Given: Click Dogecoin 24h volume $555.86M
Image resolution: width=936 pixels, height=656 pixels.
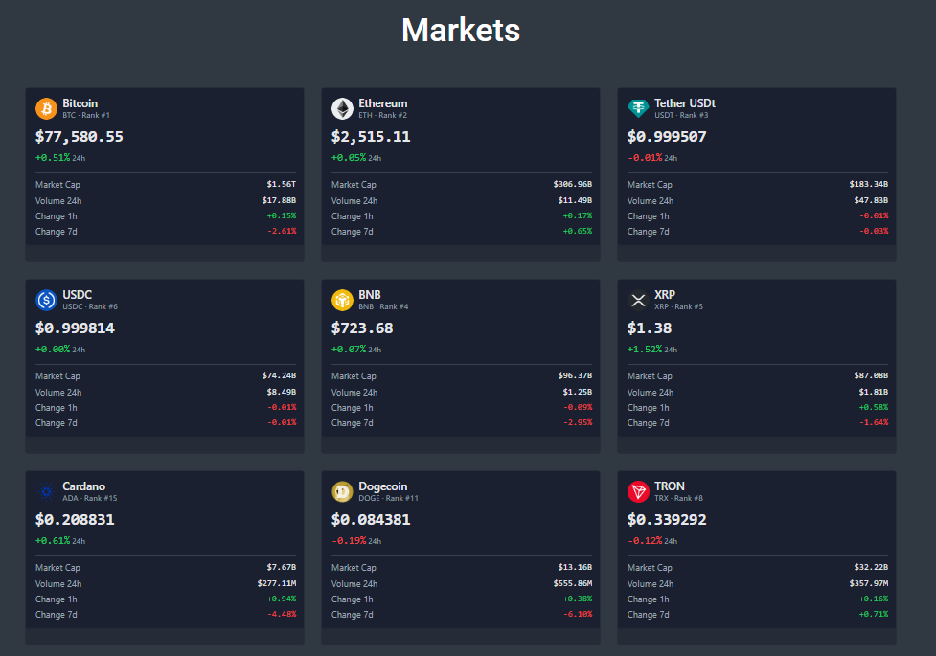Looking at the screenshot, I should (573, 584).
